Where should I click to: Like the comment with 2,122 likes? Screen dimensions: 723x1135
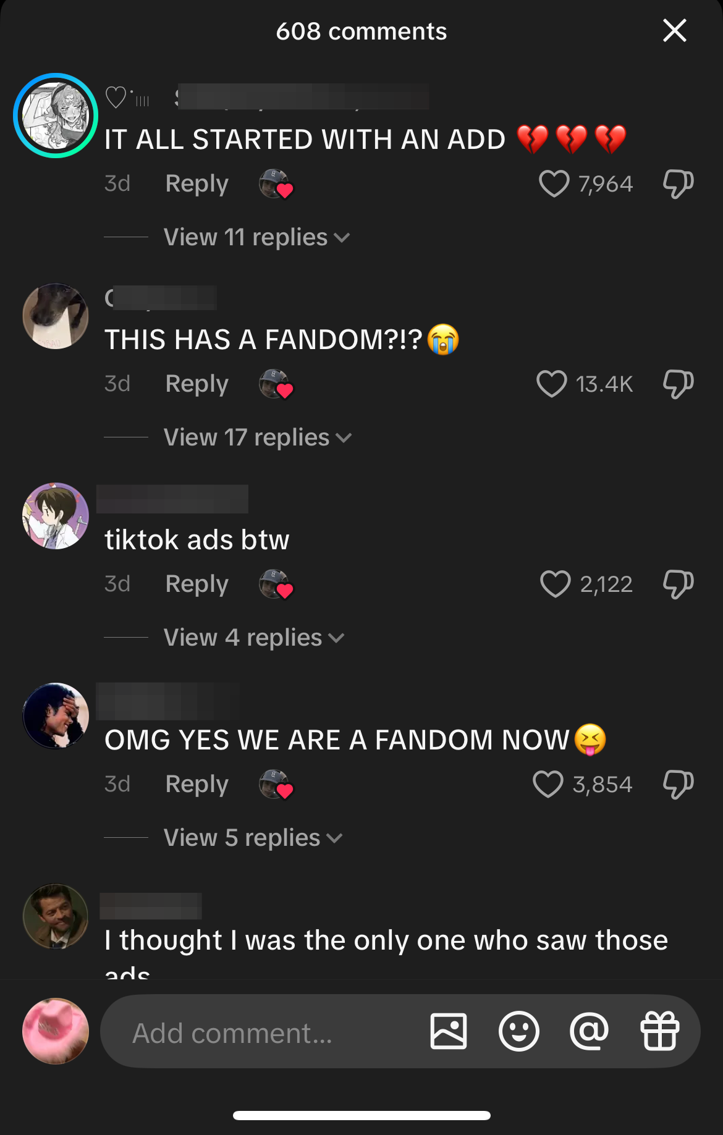point(555,584)
